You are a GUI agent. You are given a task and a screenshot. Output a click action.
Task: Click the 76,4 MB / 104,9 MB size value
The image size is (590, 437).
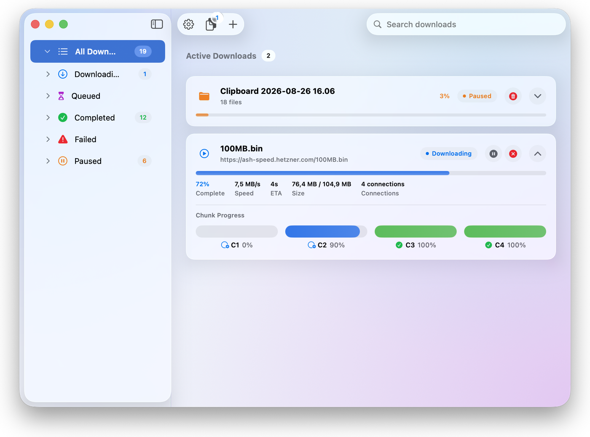pyautogui.click(x=322, y=184)
